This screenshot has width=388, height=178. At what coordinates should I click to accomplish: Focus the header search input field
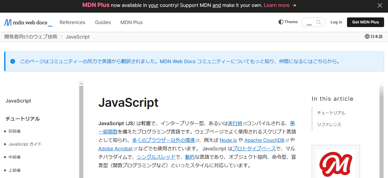(310, 22)
